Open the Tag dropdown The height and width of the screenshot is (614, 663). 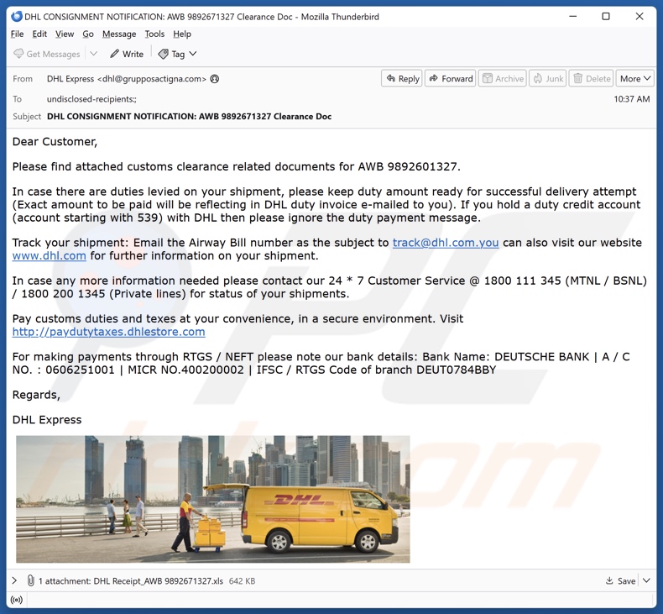(x=177, y=54)
